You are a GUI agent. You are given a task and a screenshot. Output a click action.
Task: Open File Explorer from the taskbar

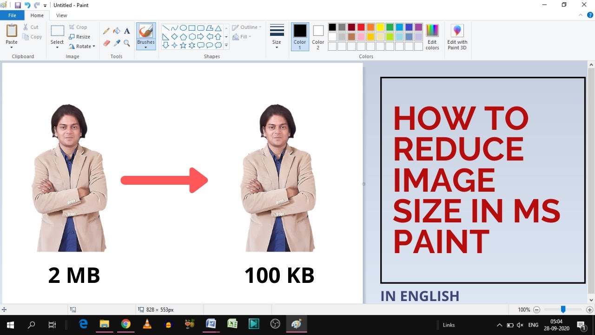point(104,324)
